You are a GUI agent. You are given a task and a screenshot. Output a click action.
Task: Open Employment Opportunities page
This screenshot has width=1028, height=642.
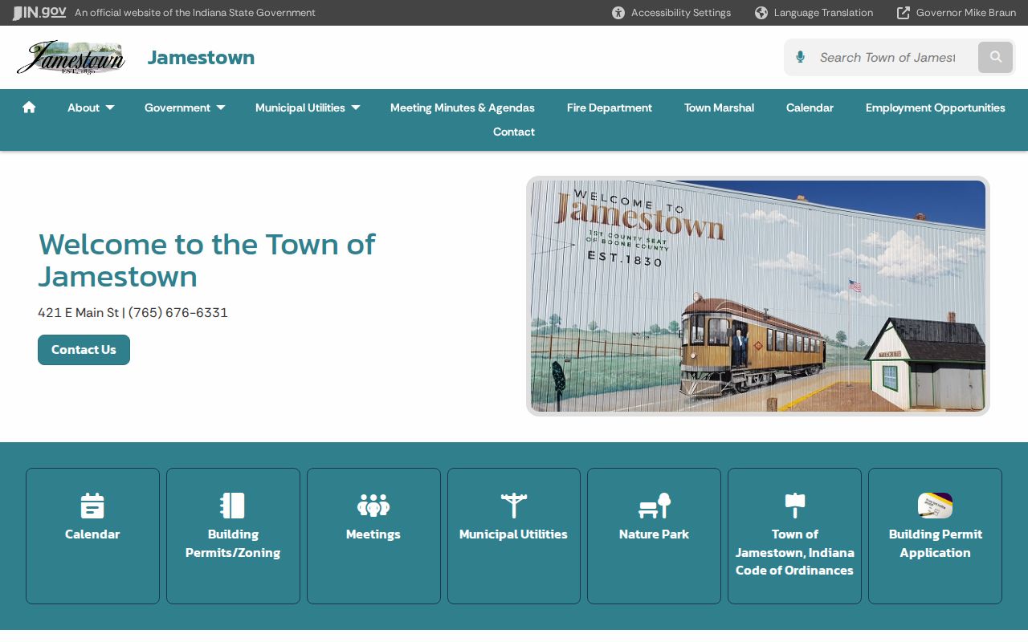[936, 108]
